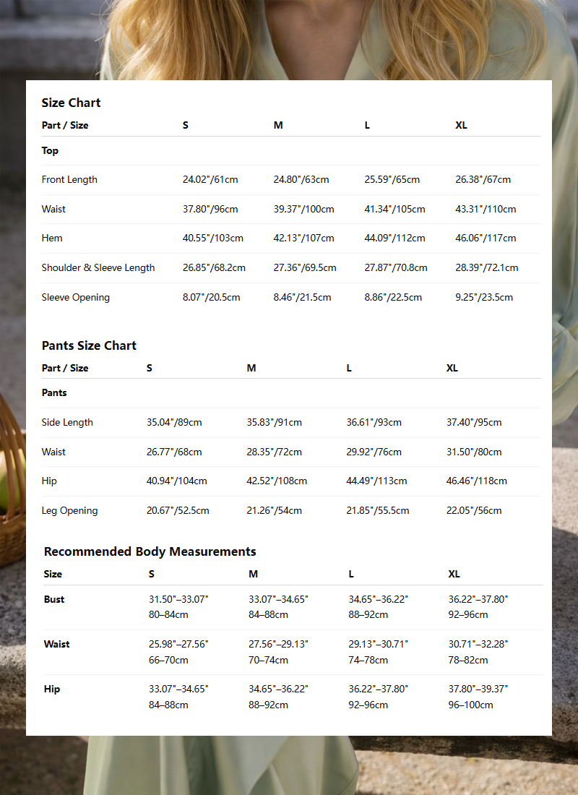Select the 39.37"/100cm top waist value
Screen dimensions: 578x795
pos(303,209)
